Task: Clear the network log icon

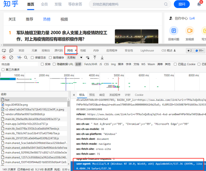Action: tap(11, 58)
